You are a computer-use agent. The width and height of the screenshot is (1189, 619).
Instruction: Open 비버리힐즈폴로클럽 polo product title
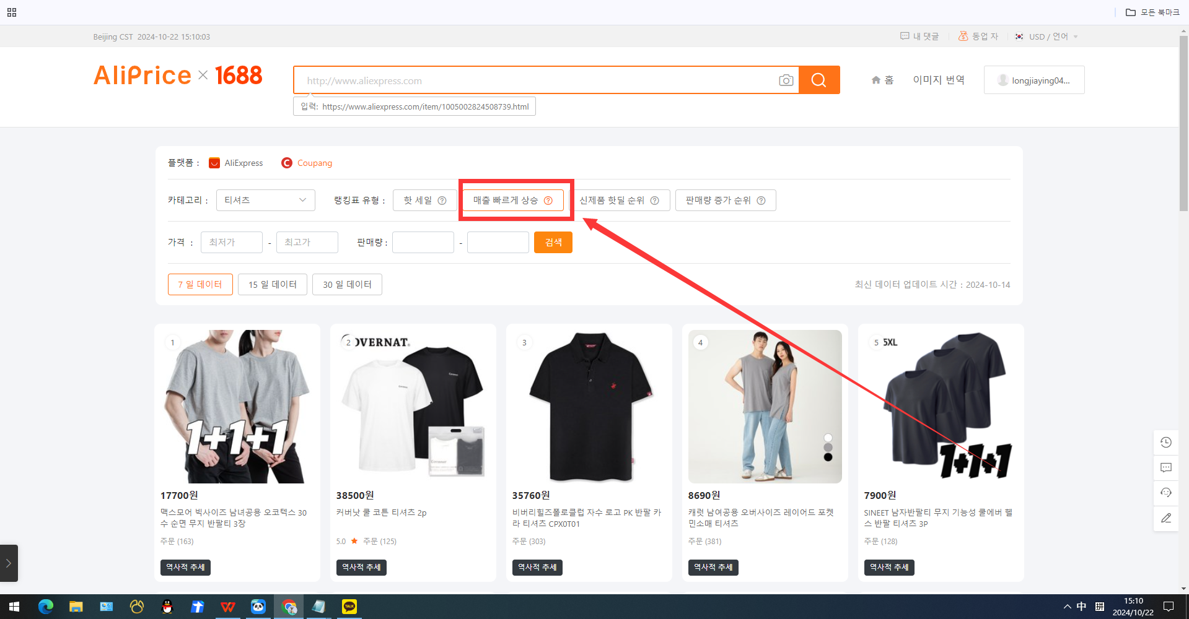(587, 518)
